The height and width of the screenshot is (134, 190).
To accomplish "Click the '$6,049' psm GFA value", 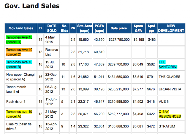I will [x=138, y=64].
